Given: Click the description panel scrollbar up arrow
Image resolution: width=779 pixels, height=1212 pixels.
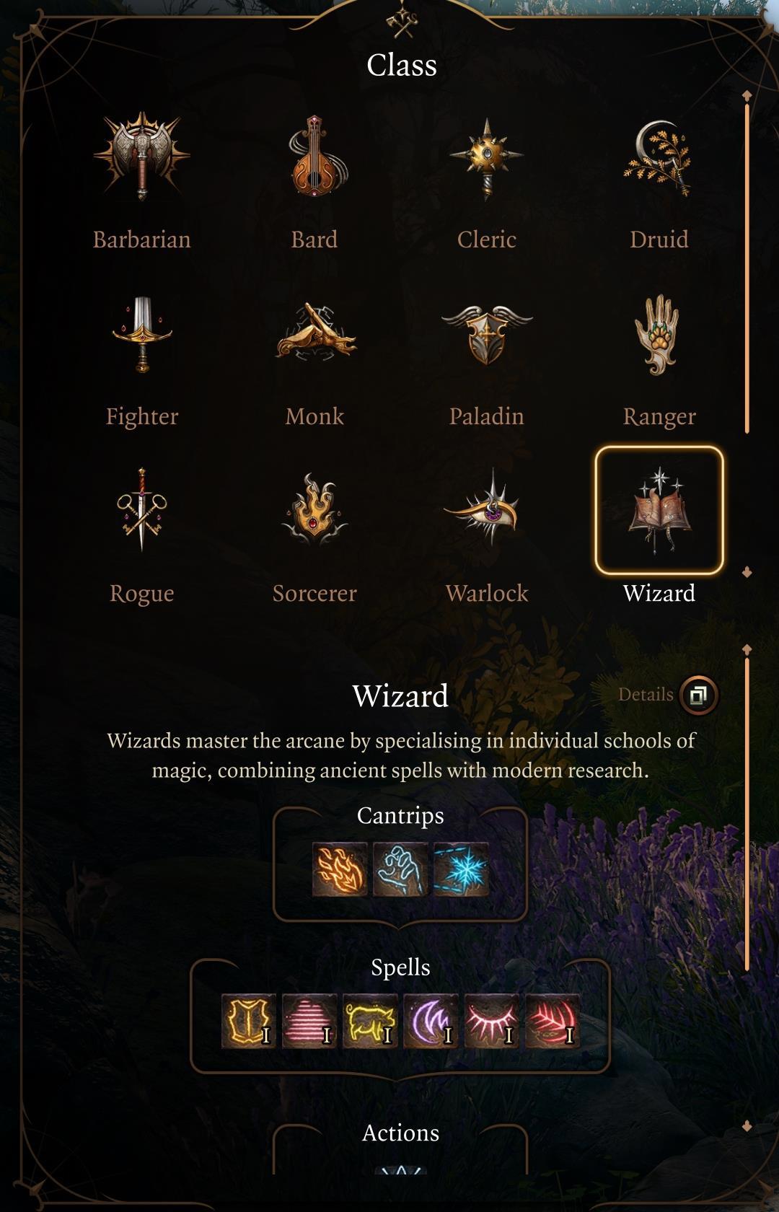Looking at the screenshot, I should (747, 650).
